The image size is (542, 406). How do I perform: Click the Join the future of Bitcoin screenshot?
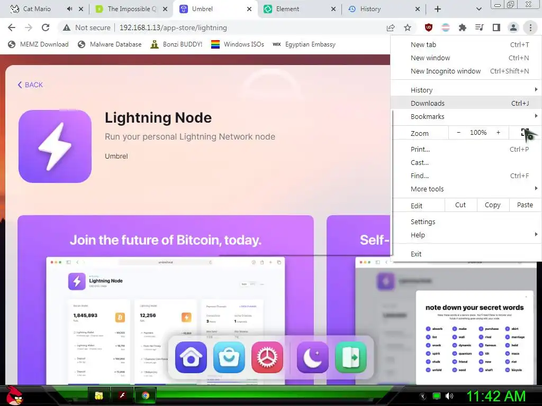point(166,300)
